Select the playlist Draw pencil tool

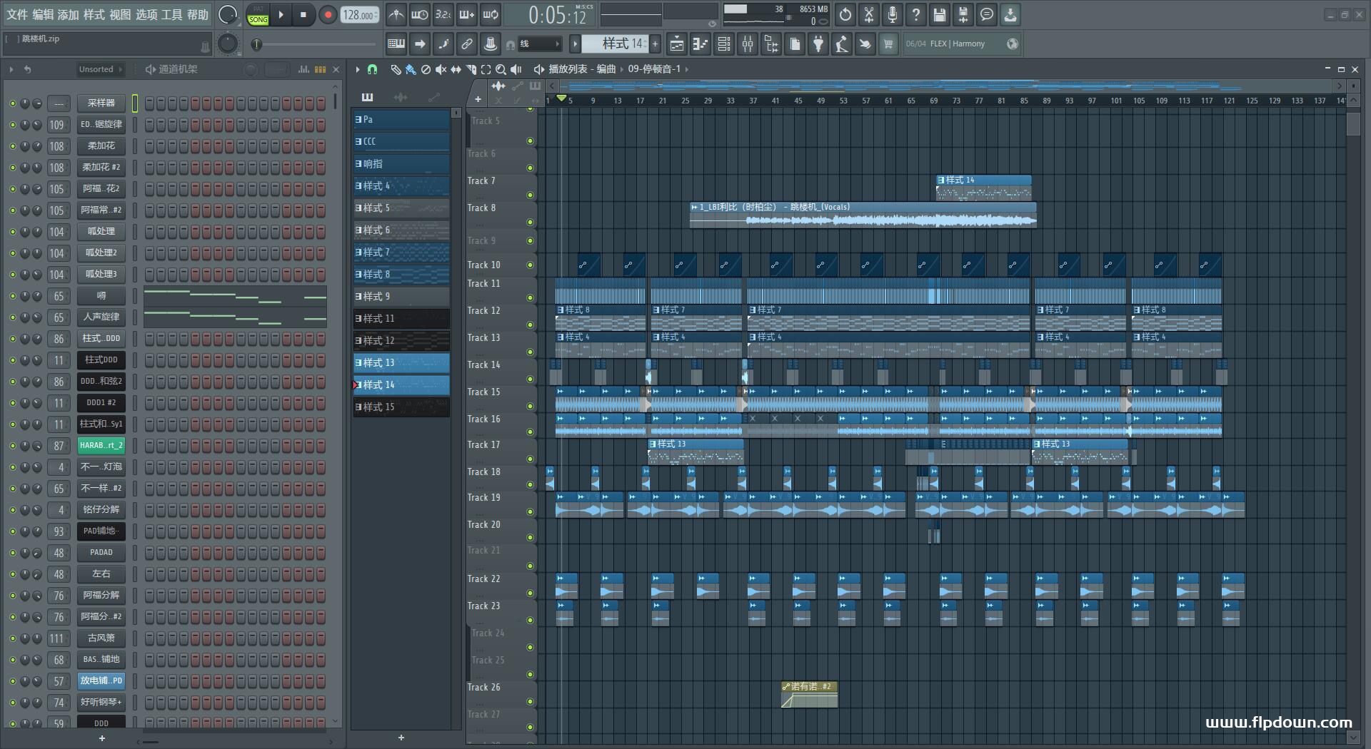click(x=396, y=69)
